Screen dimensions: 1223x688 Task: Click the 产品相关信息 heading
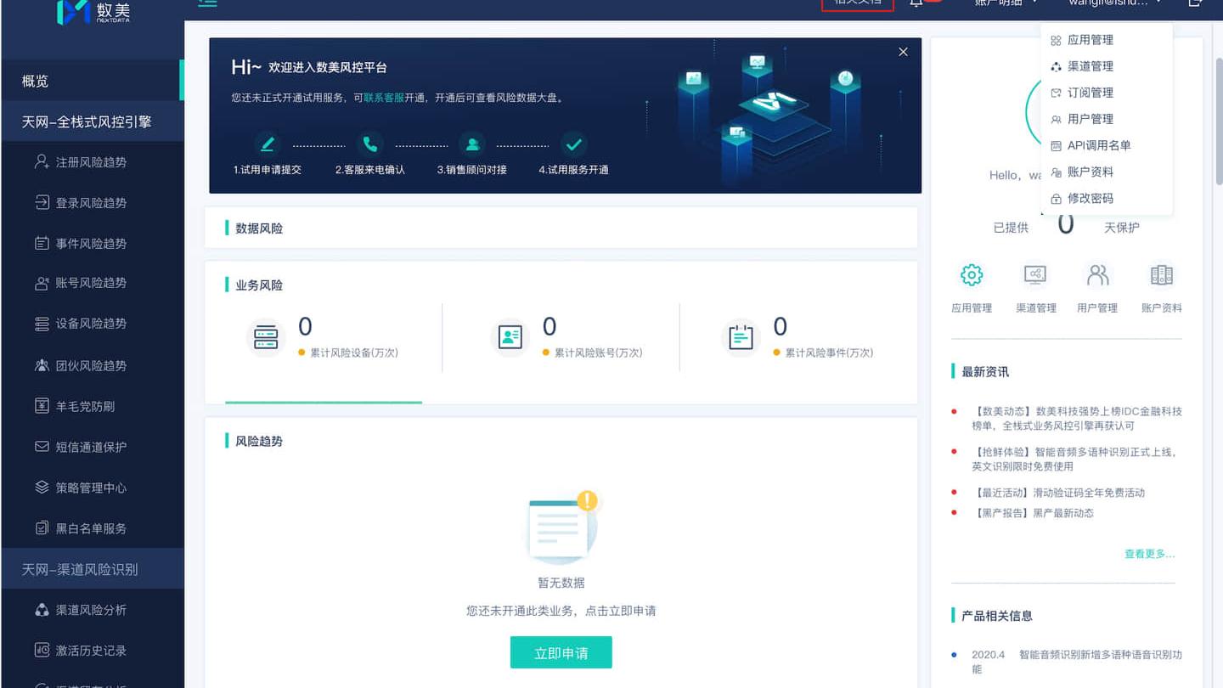[x=997, y=616]
